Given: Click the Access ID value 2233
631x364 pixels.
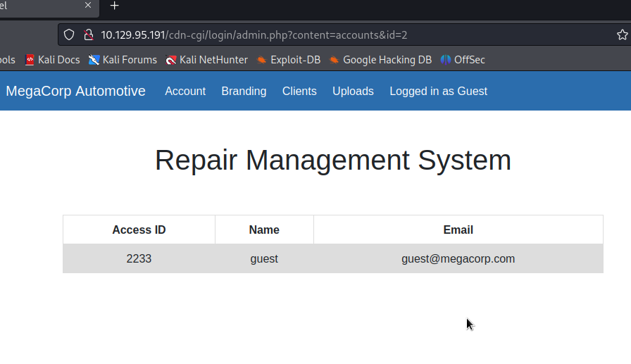Looking at the screenshot, I should (x=139, y=258).
